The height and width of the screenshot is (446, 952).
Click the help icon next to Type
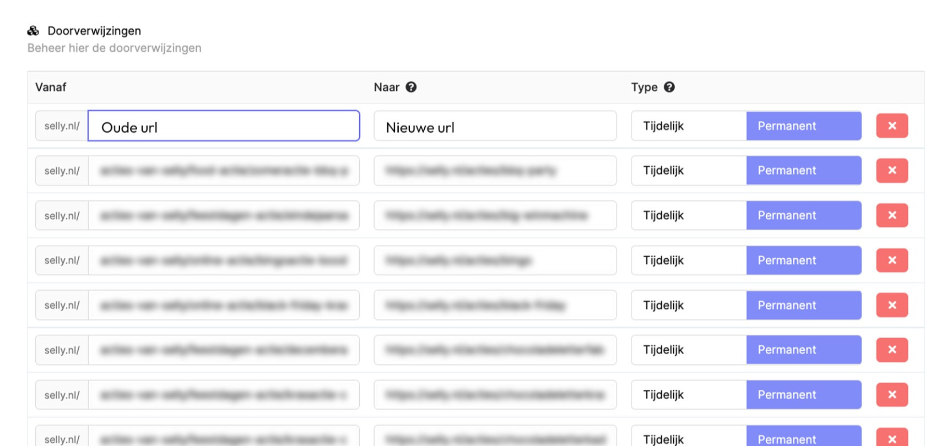[x=669, y=87]
